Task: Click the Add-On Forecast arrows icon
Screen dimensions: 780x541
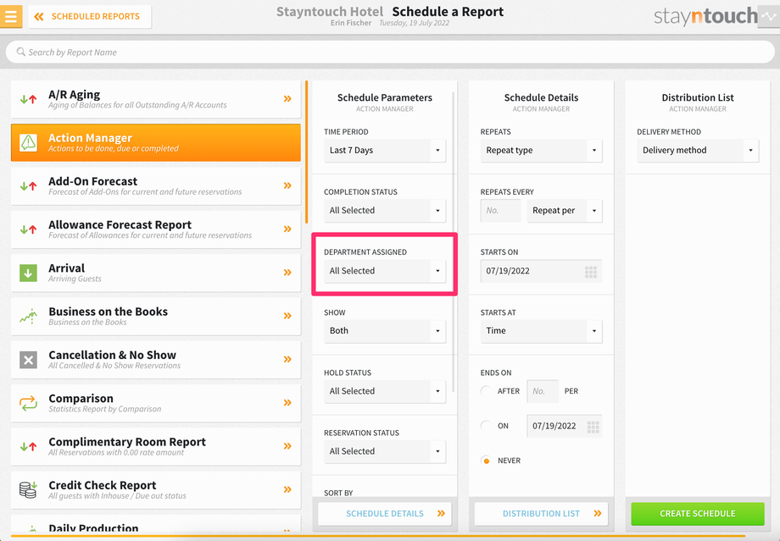Action: (x=28, y=186)
